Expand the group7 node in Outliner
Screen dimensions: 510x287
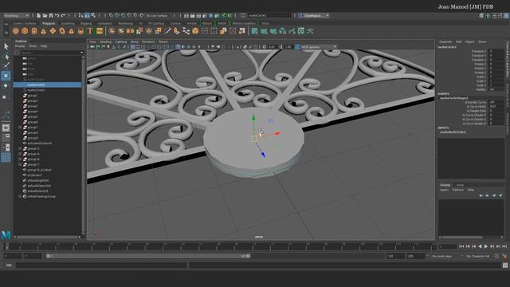click(x=20, y=128)
